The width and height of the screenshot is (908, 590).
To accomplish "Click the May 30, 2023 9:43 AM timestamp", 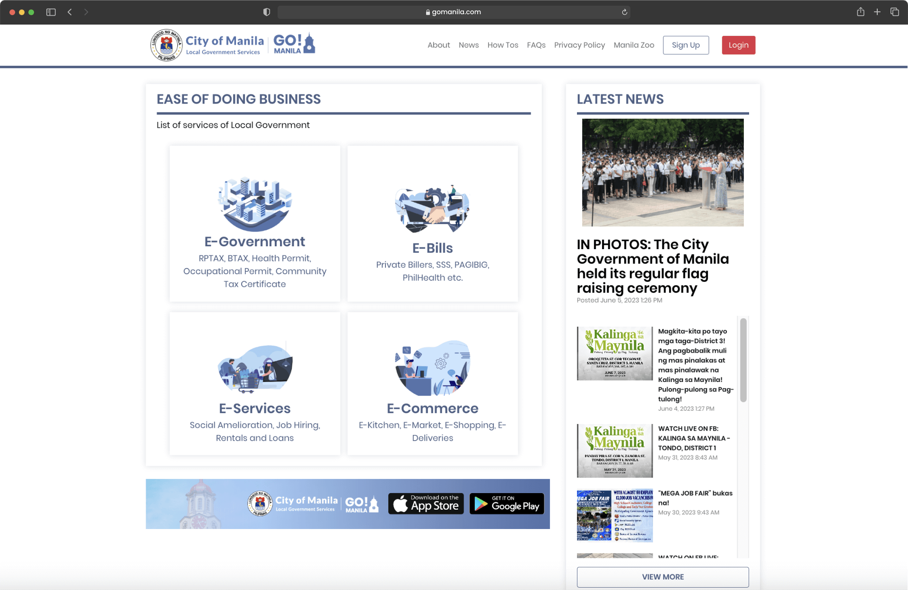I will [x=689, y=512].
